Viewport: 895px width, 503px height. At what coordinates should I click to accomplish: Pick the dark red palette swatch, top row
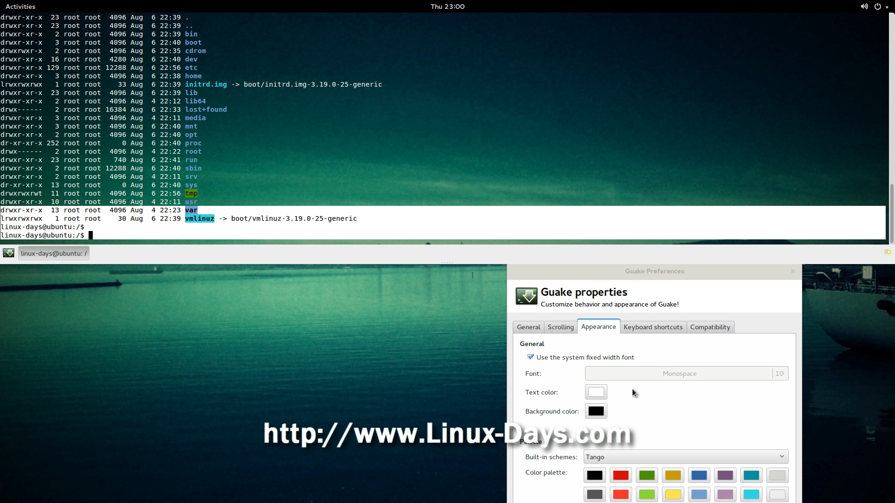click(x=620, y=476)
